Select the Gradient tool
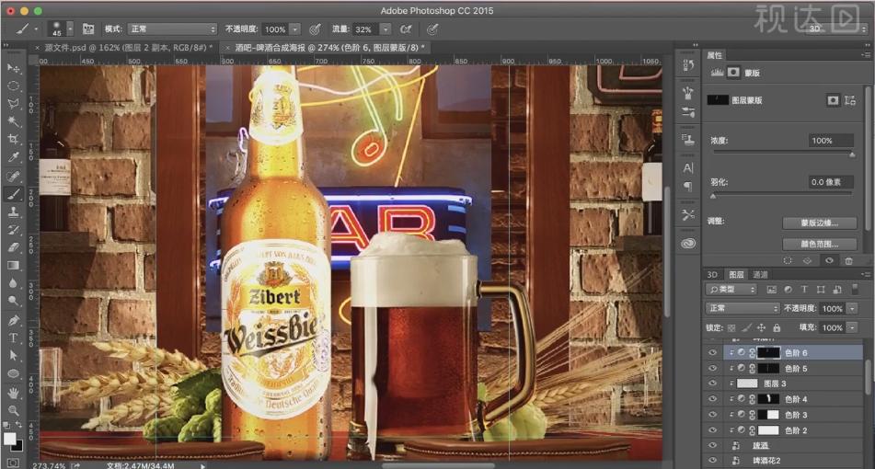Screen dimensions: 875x469 (14, 266)
